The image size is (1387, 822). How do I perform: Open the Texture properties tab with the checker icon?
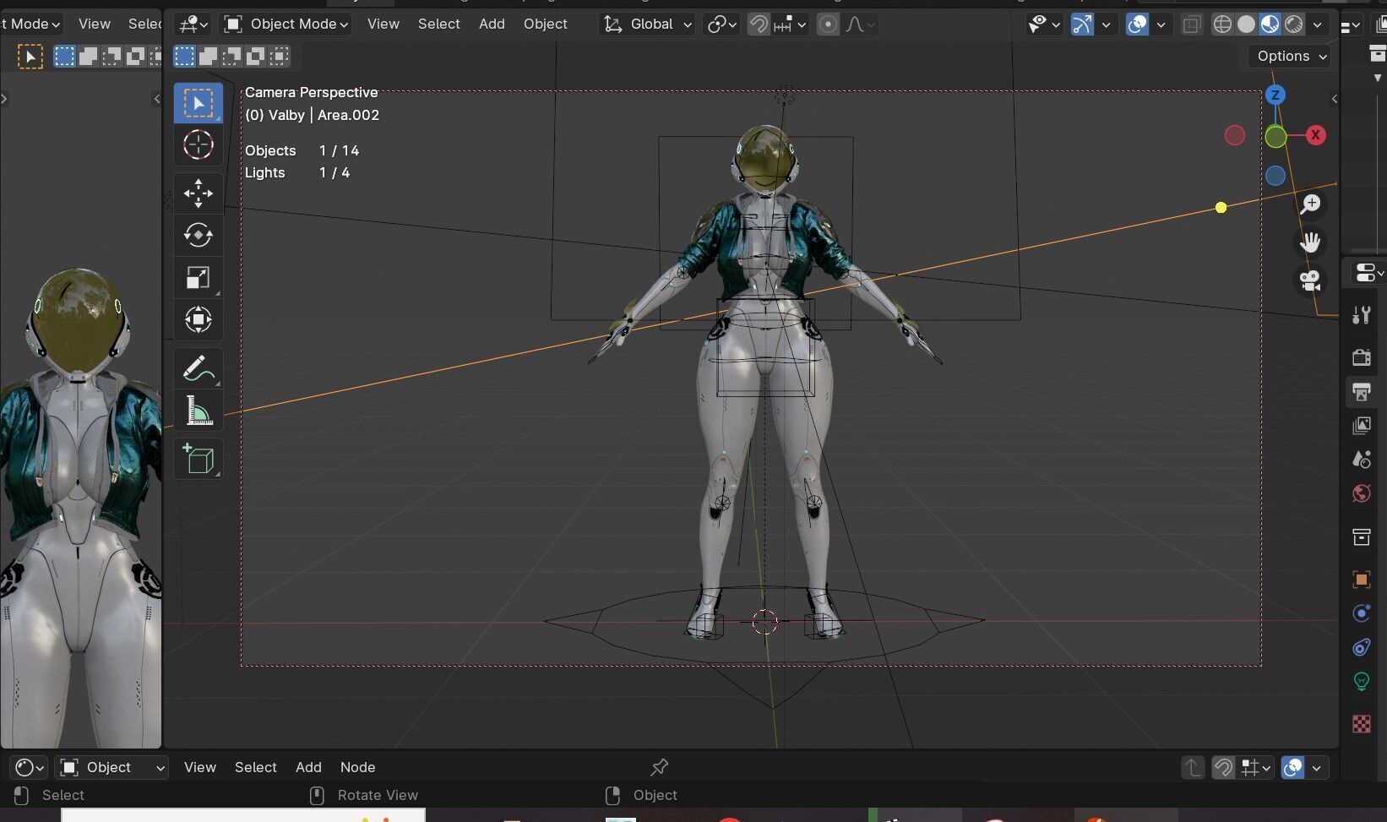(1361, 724)
